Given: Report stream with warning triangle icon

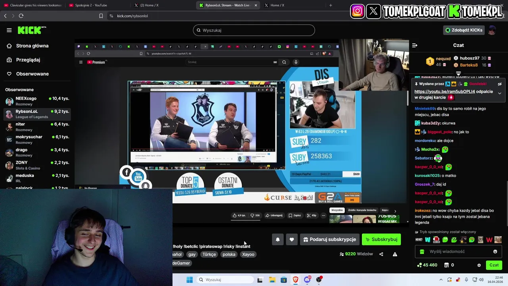Looking at the screenshot, I should point(395,254).
